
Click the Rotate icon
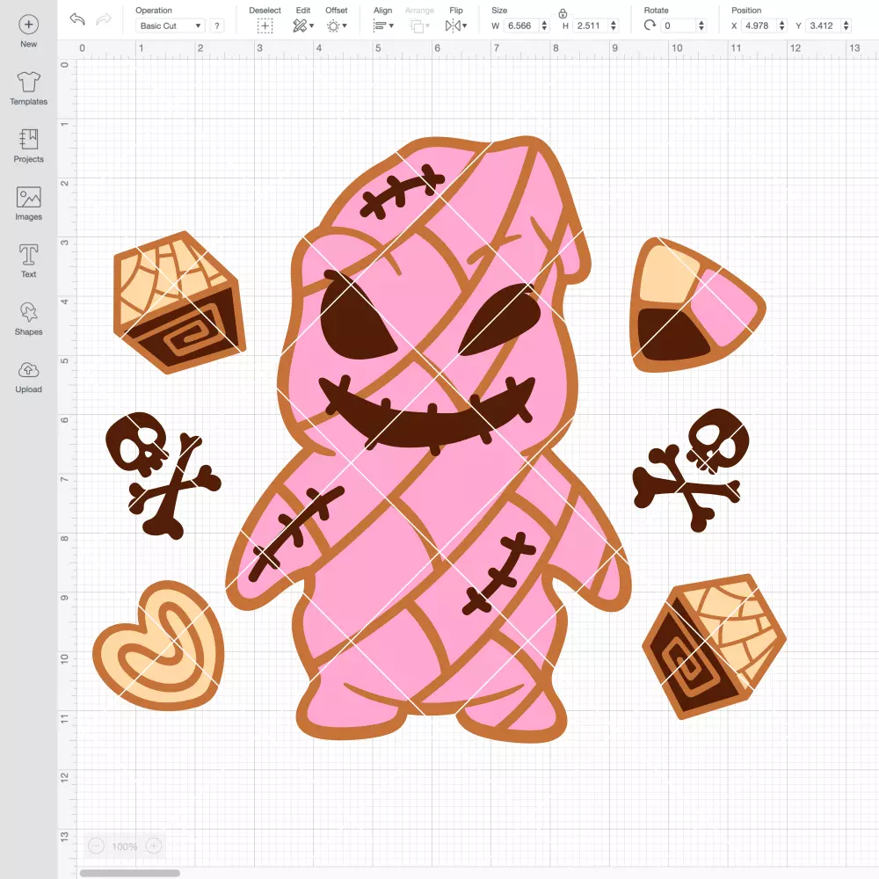[x=650, y=25]
